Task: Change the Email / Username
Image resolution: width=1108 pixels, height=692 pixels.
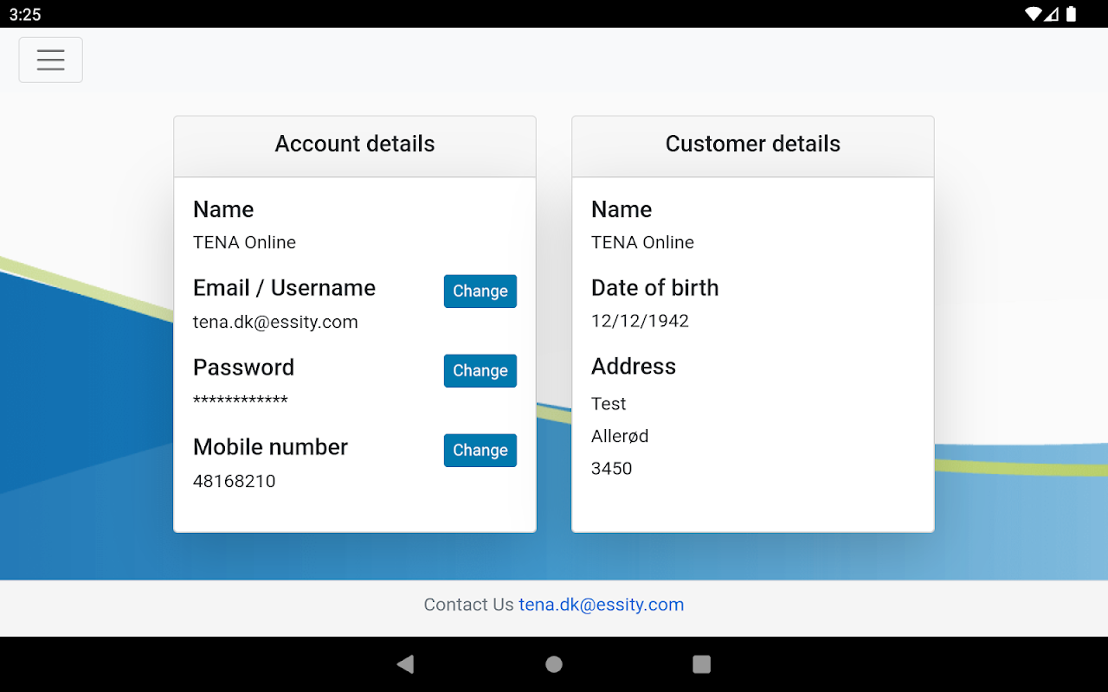Action: click(480, 292)
